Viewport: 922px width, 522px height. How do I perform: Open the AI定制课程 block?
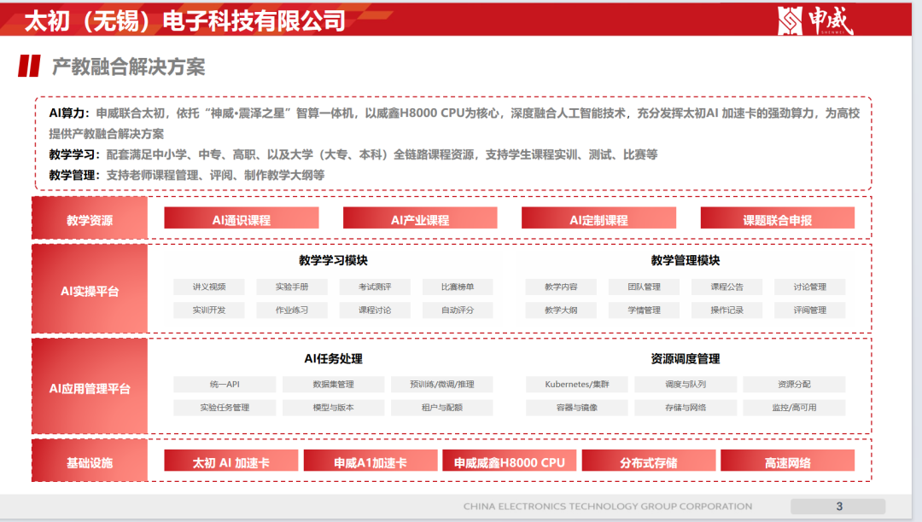click(x=598, y=219)
